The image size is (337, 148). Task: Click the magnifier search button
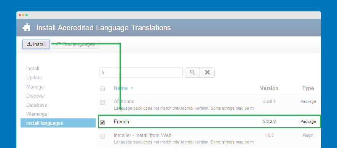tap(192, 72)
